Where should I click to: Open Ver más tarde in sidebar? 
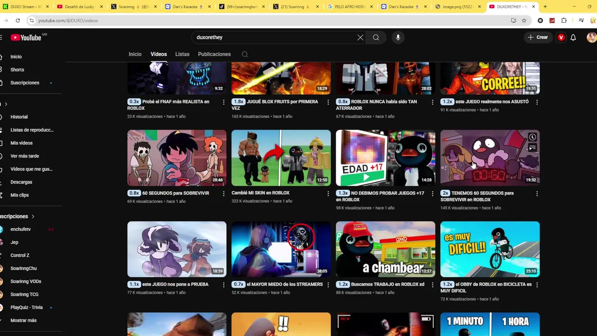(x=25, y=156)
